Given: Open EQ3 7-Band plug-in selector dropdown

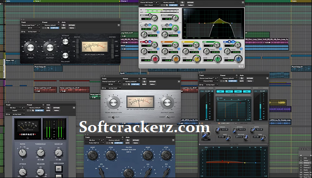Looking at the screenshot, I should 149,5.
